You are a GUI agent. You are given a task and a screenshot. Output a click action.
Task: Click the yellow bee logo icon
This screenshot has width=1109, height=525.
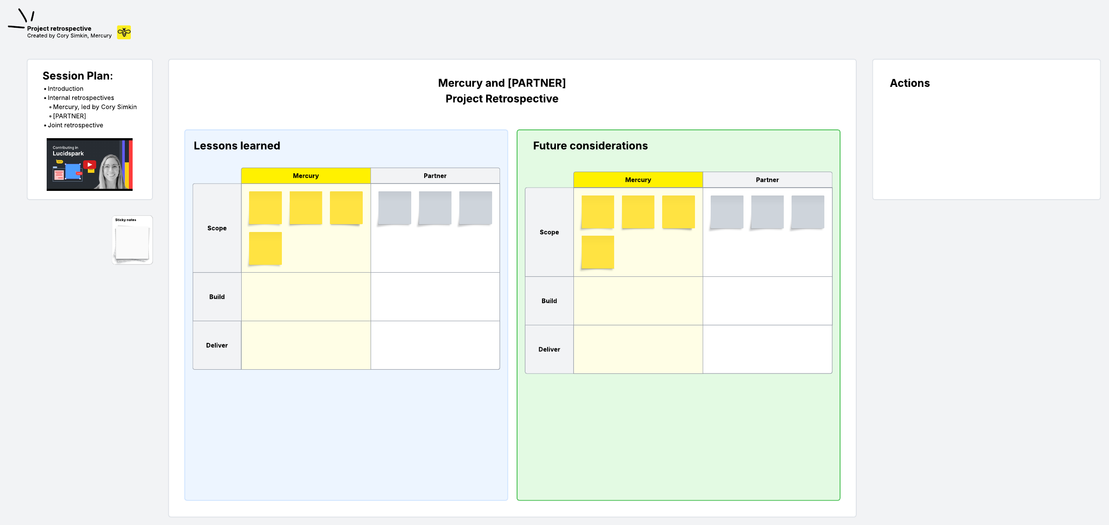click(124, 32)
